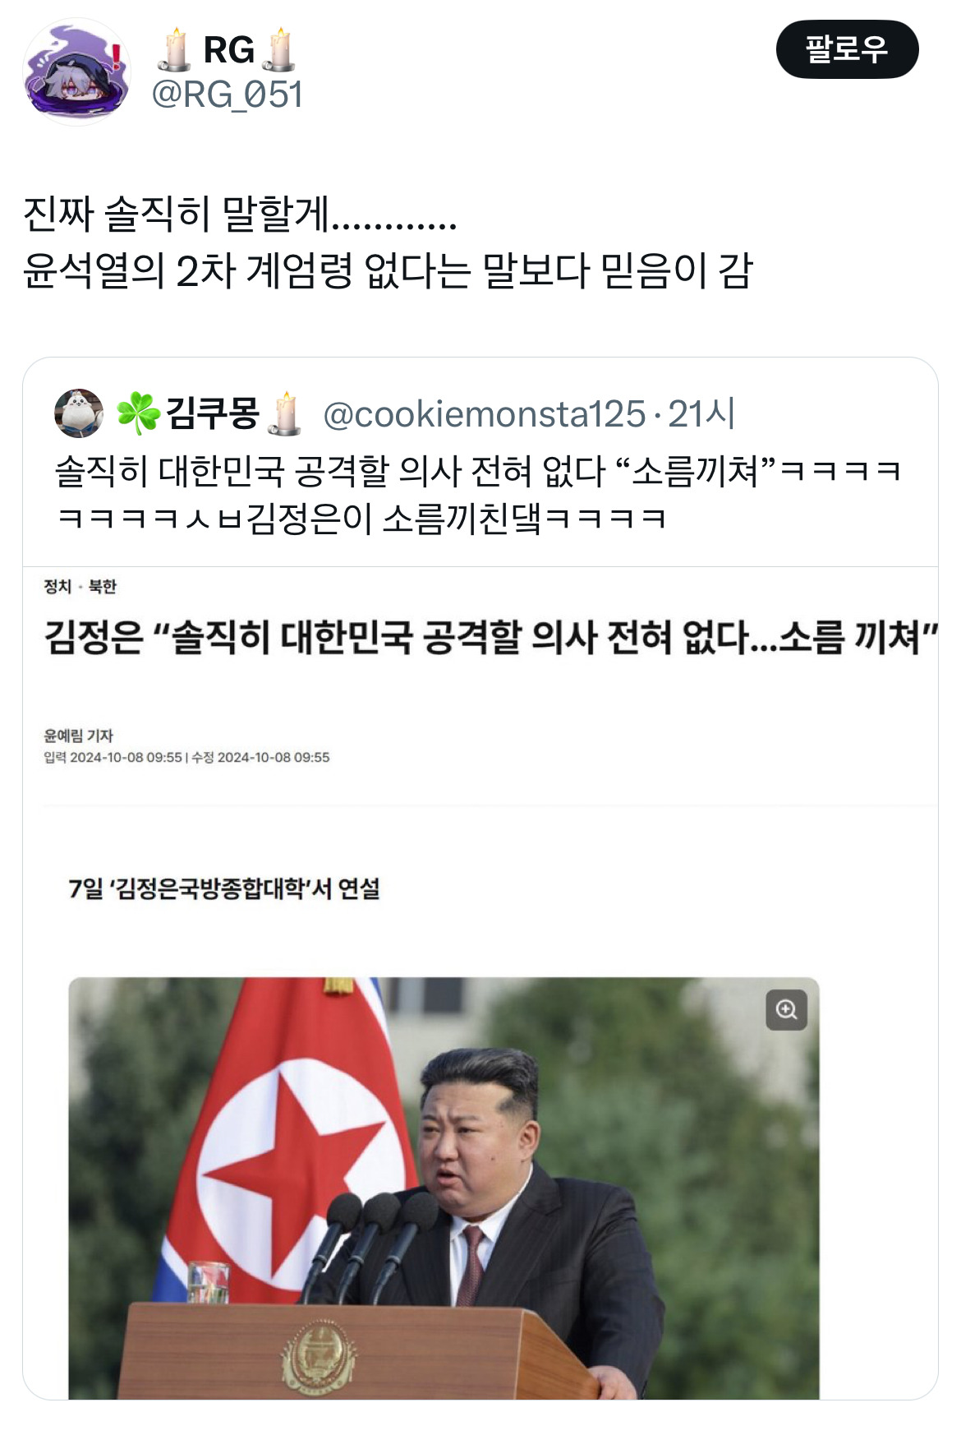This screenshot has height=1435, width=961.
Task: Open RG's profile avatar picture
Action: (76, 72)
